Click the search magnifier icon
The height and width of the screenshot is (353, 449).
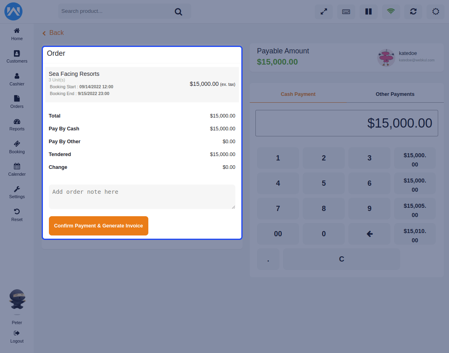178,12
